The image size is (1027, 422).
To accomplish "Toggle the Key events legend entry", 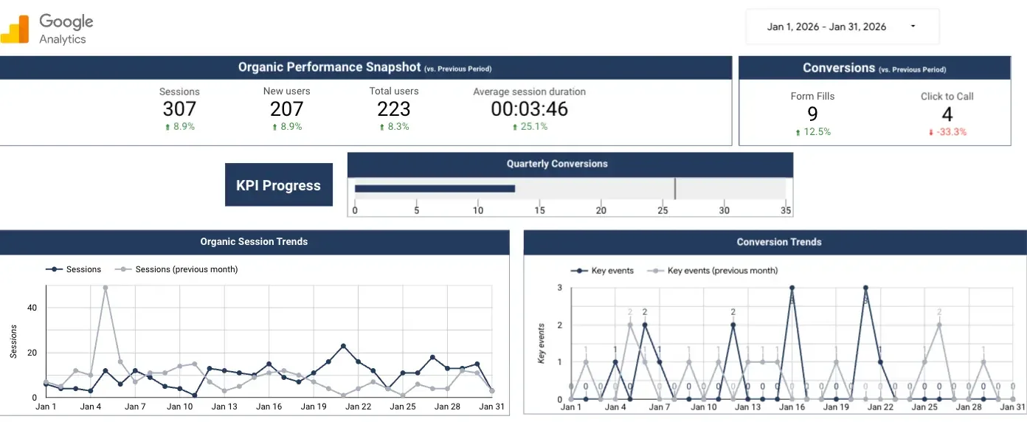I will (x=602, y=271).
